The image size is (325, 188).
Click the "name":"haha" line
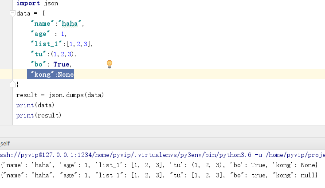[57, 23]
